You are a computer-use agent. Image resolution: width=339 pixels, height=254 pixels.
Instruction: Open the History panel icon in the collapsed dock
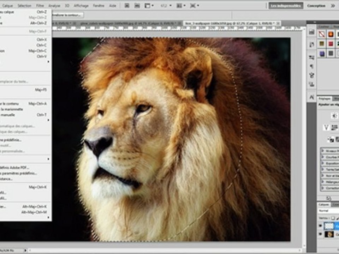(311, 44)
